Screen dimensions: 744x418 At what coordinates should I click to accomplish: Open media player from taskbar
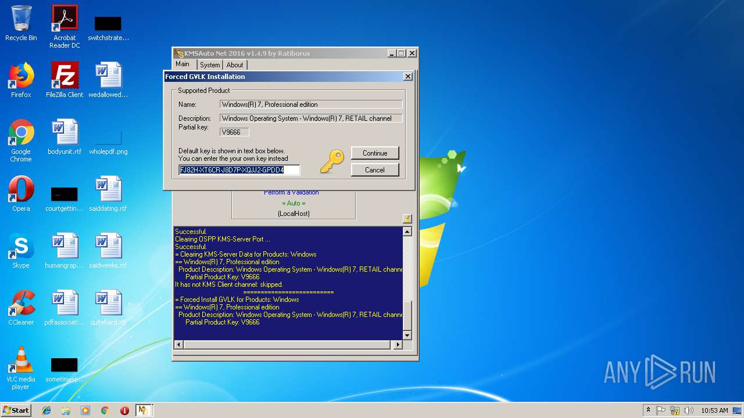click(85, 410)
